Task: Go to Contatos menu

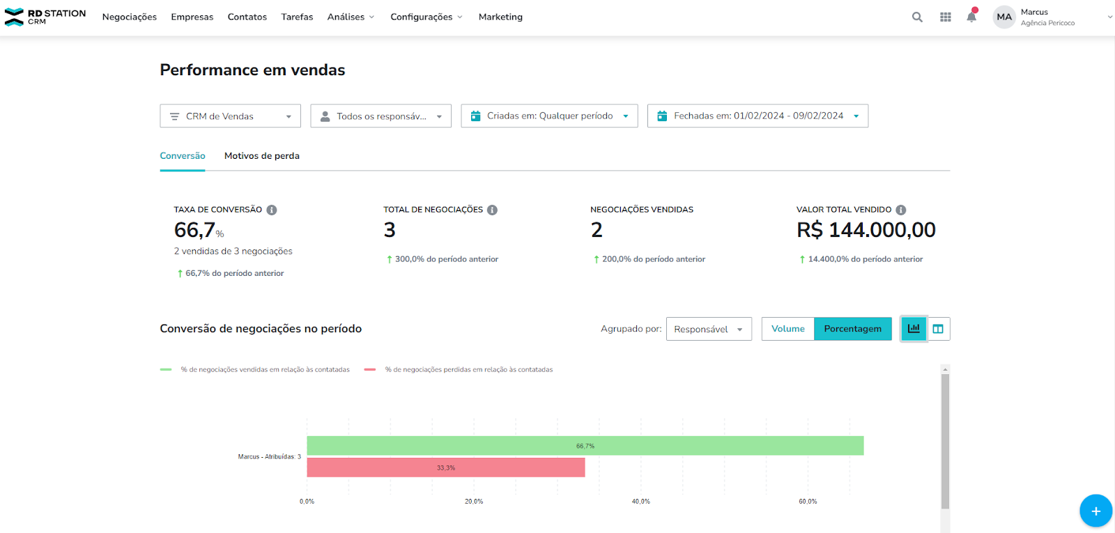Action: coord(247,17)
